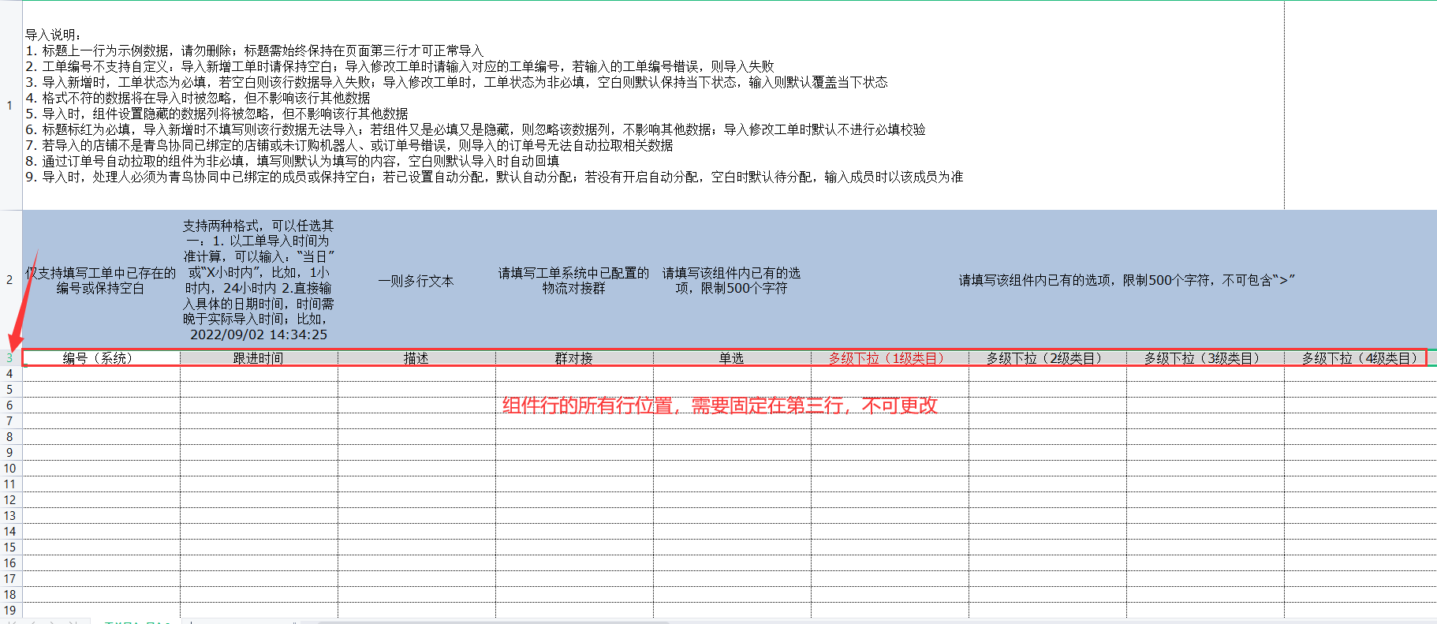Select row 2 via its row header
Screen dimensions: 1437x624
pyautogui.click(x=10, y=280)
